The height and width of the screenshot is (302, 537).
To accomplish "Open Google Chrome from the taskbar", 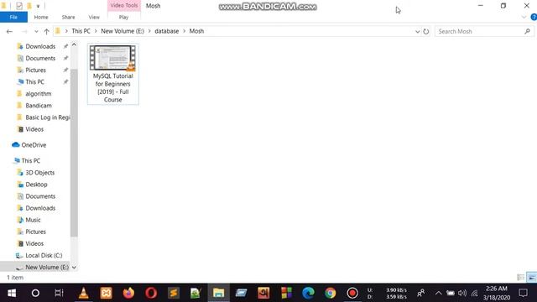I will 331,293.
